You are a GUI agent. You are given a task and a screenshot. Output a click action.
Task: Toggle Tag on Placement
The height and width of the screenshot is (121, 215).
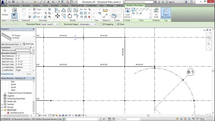click(166, 13)
